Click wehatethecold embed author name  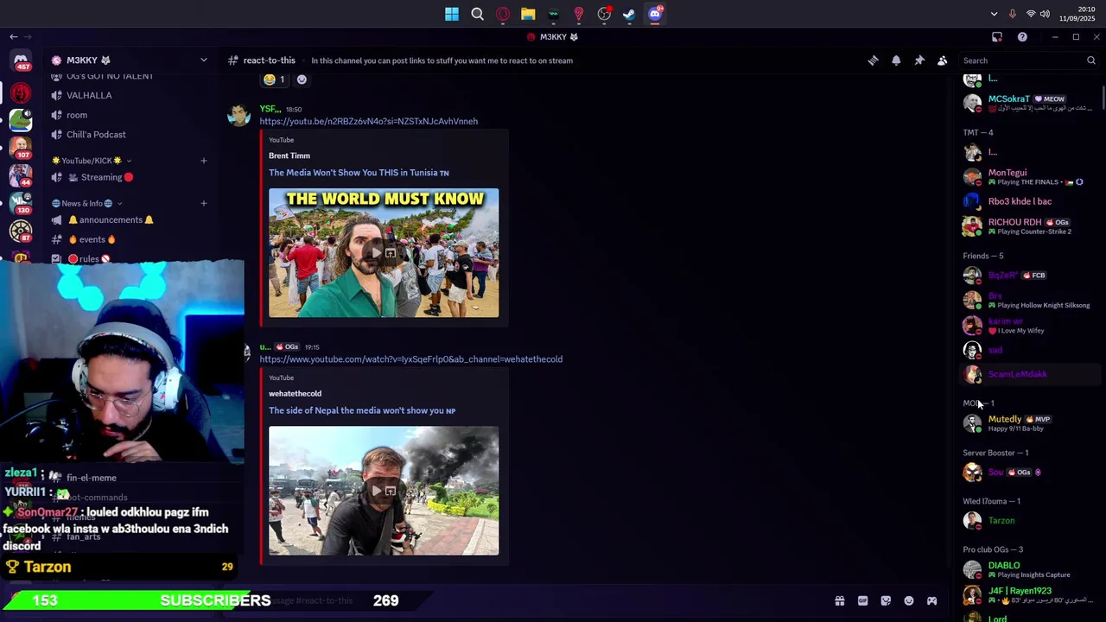(295, 393)
